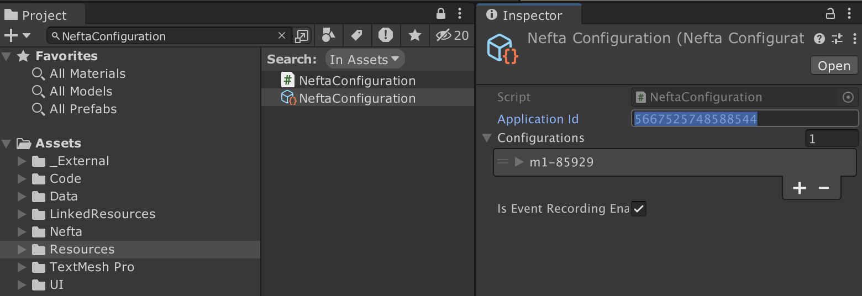Image resolution: width=862 pixels, height=296 pixels.
Task: Select the Nefta folder in Assets
Action: tap(66, 232)
